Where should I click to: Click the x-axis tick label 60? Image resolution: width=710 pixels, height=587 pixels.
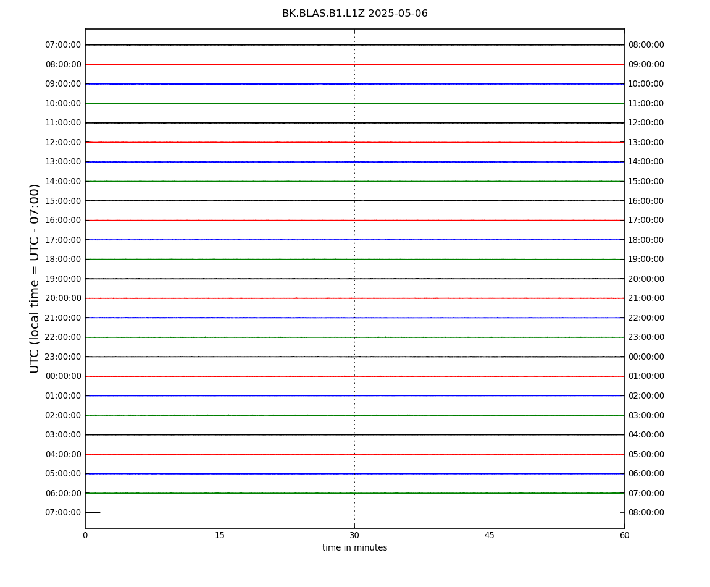[x=624, y=535]
